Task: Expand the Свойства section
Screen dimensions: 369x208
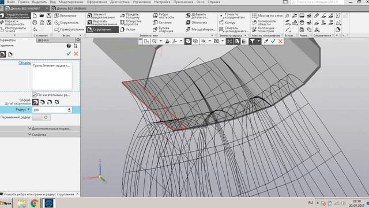Action: pos(37,135)
